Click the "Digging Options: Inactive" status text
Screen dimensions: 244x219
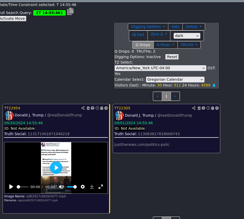pyautogui.click(x=138, y=57)
